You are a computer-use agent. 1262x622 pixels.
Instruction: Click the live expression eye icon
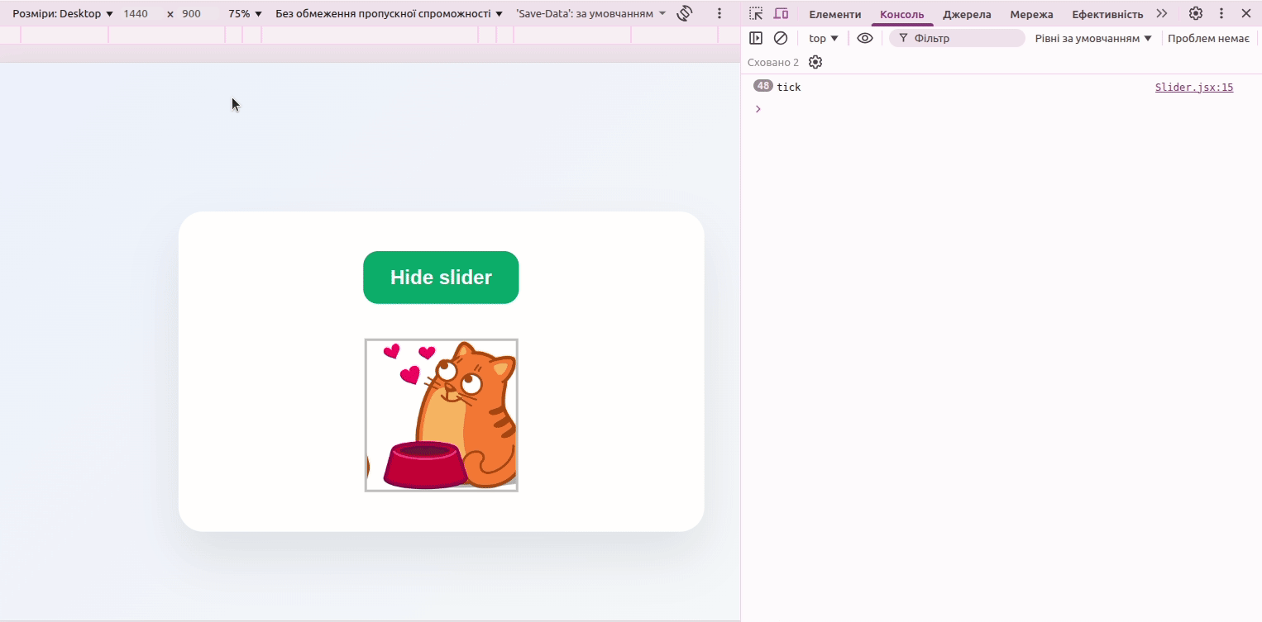(865, 38)
